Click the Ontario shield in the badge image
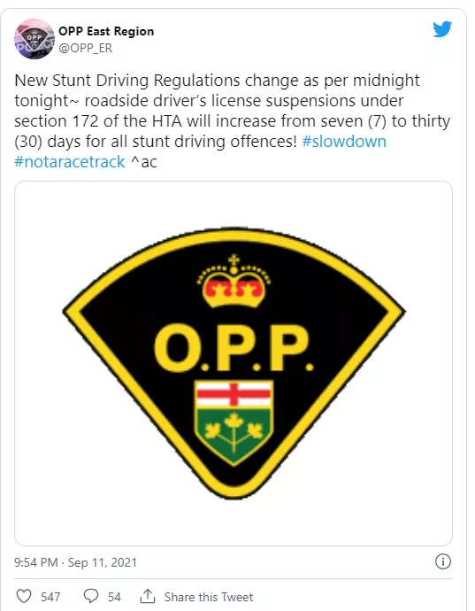The width and height of the screenshot is (475, 611). [x=234, y=422]
